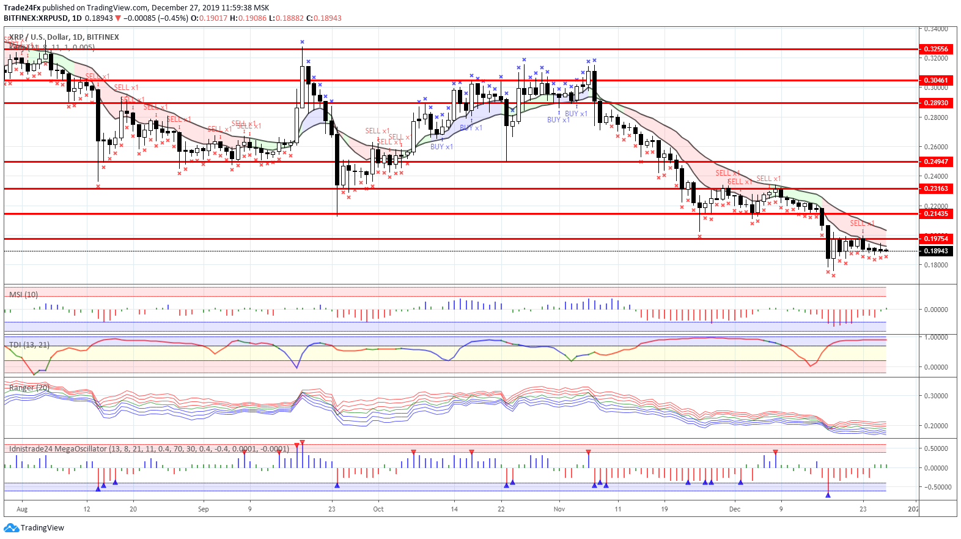Click the Dec label on time axis
The height and width of the screenshot is (539, 961).
[x=735, y=509]
